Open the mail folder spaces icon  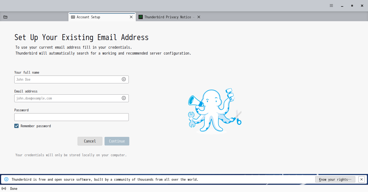click(x=5, y=17)
